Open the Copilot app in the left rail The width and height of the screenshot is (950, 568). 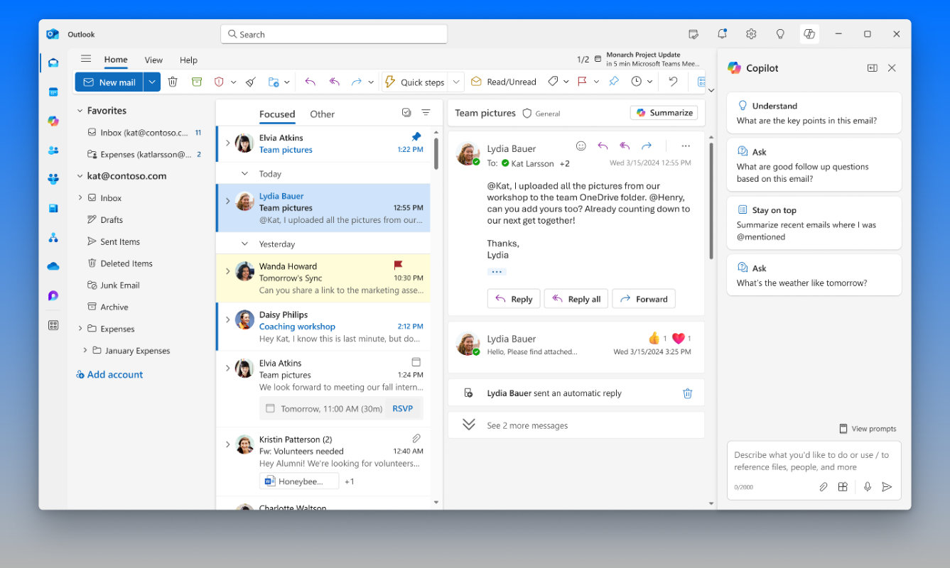(53, 121)
